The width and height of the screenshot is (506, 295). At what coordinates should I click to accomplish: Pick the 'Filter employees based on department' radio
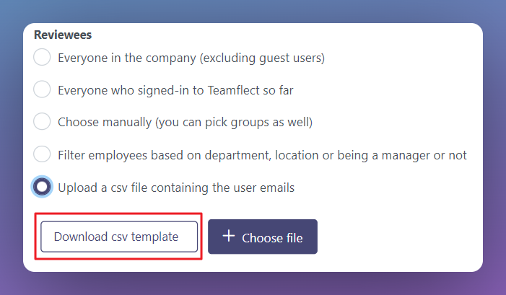coord(43,154)
